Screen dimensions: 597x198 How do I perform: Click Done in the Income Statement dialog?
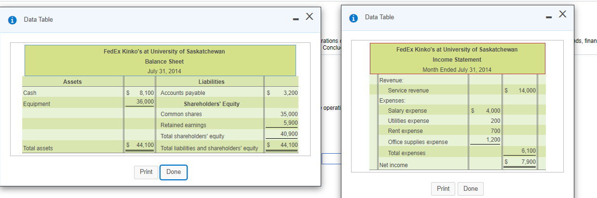coord(471,189)
